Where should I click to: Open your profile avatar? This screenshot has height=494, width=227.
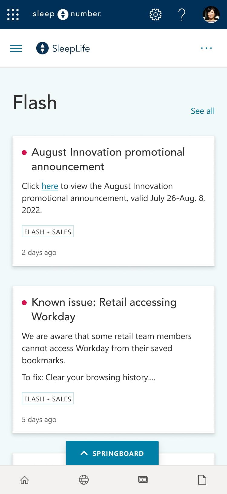211,14
